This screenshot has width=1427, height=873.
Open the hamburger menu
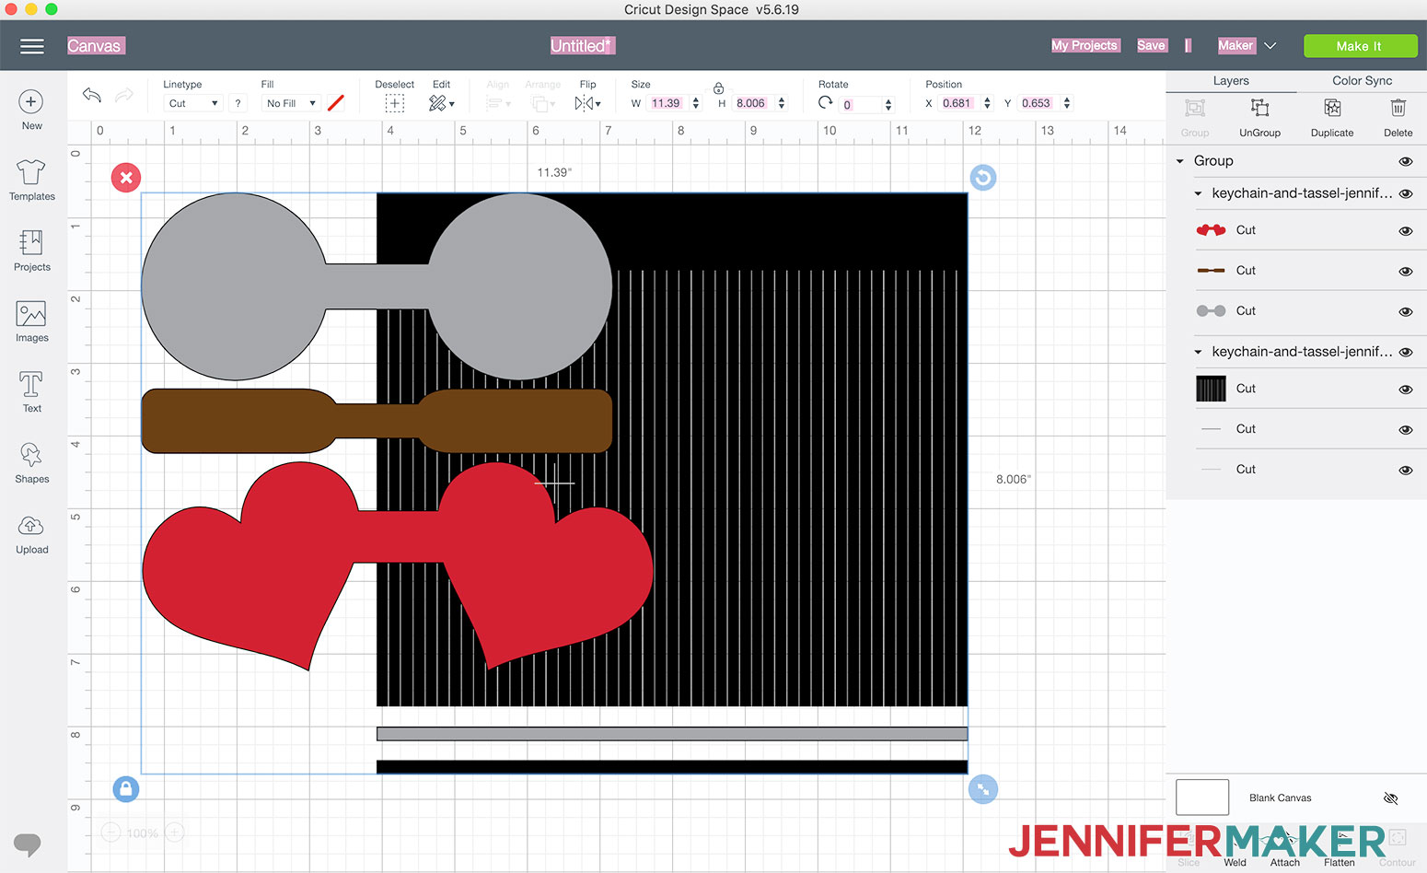pos(32,46)
